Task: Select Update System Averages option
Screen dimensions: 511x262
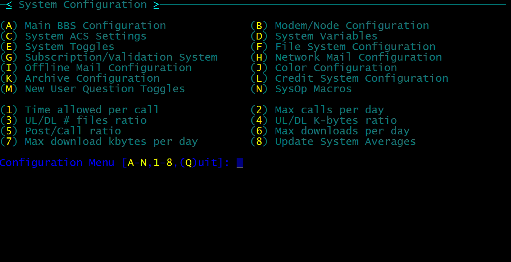Action: (333, 142)
